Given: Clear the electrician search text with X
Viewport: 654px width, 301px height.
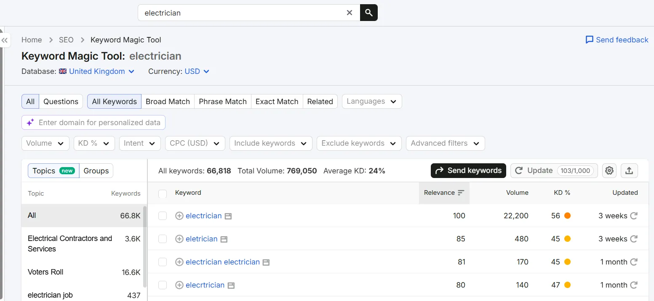Looking at the screenshot, I should [350, 13].
